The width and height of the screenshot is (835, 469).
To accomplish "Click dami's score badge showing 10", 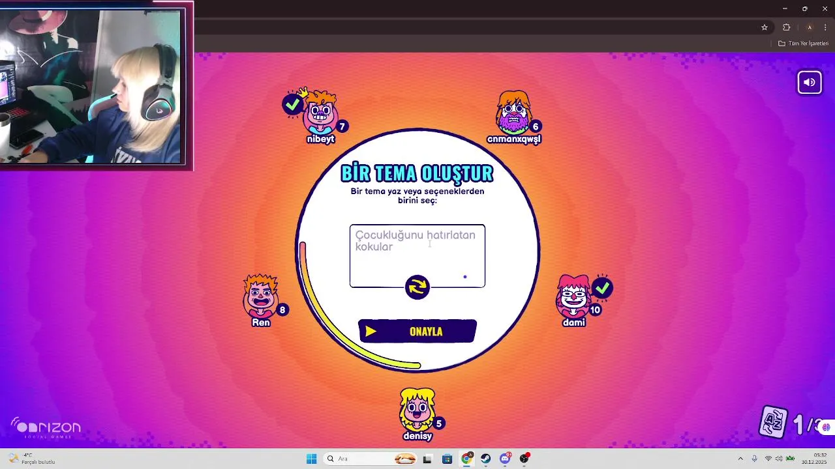I will [x=595, y=310].
